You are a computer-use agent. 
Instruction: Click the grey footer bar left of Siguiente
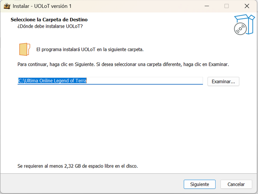click(92, 184)
